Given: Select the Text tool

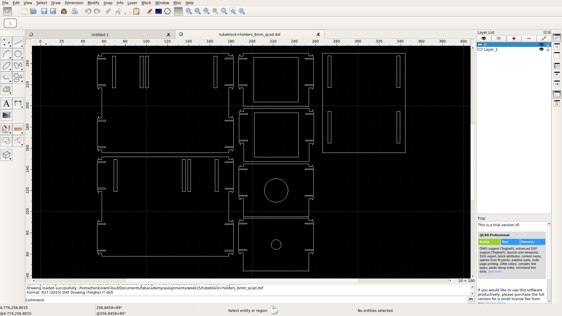Looking at the screenshot, I should click(x=6, y=103).
